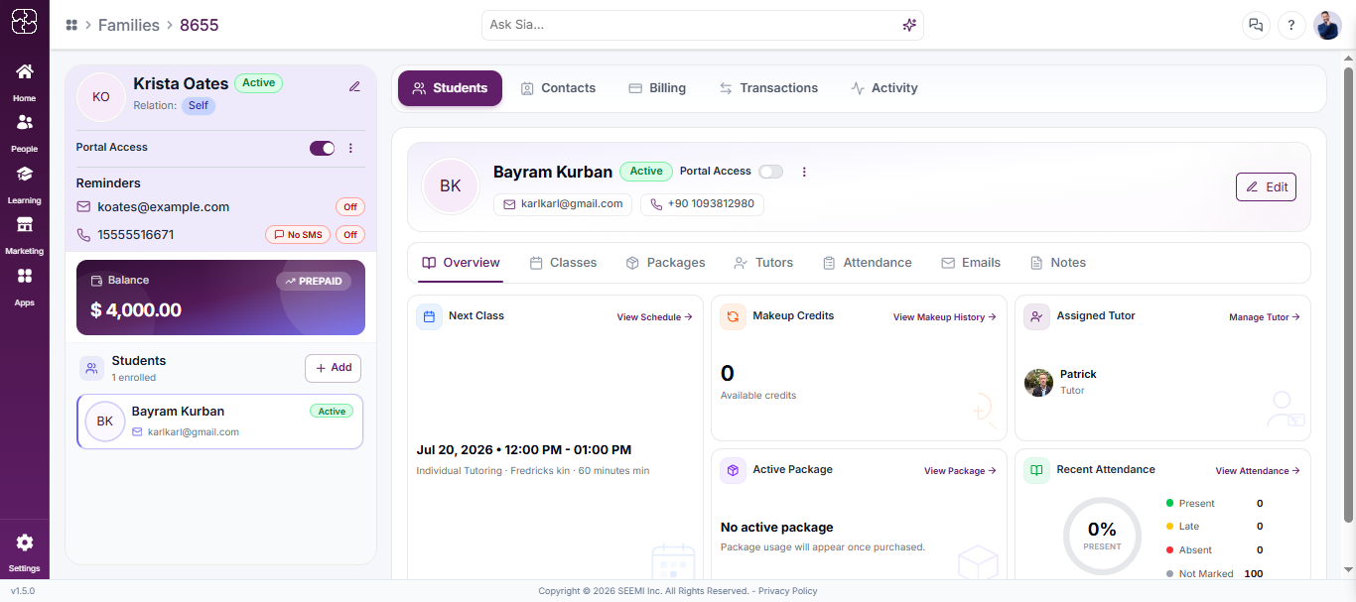Click Edit button for Bayram Kurban

click(x=1266, y=186)
